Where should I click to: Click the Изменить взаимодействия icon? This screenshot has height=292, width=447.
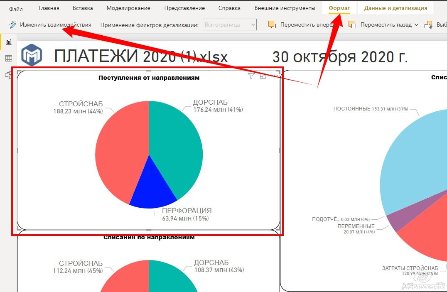tap(12, 25)
